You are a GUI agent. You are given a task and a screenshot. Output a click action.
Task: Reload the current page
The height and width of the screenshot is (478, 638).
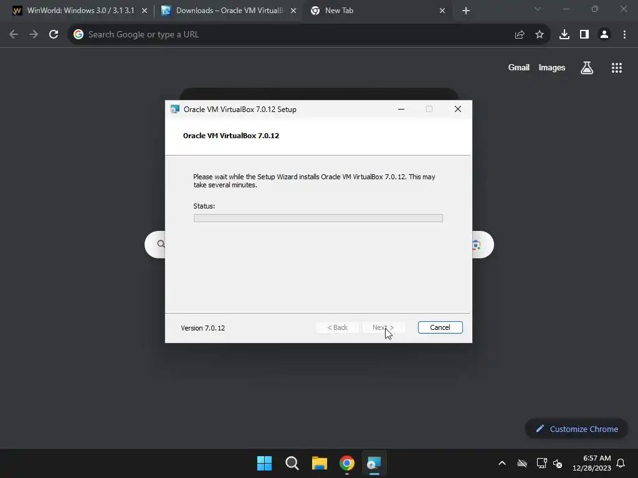pos(54,35)
